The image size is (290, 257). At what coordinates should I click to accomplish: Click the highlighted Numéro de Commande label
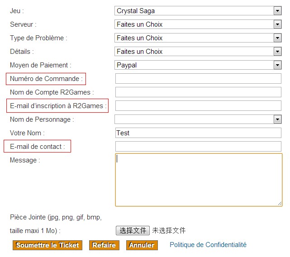click(46, 79)
